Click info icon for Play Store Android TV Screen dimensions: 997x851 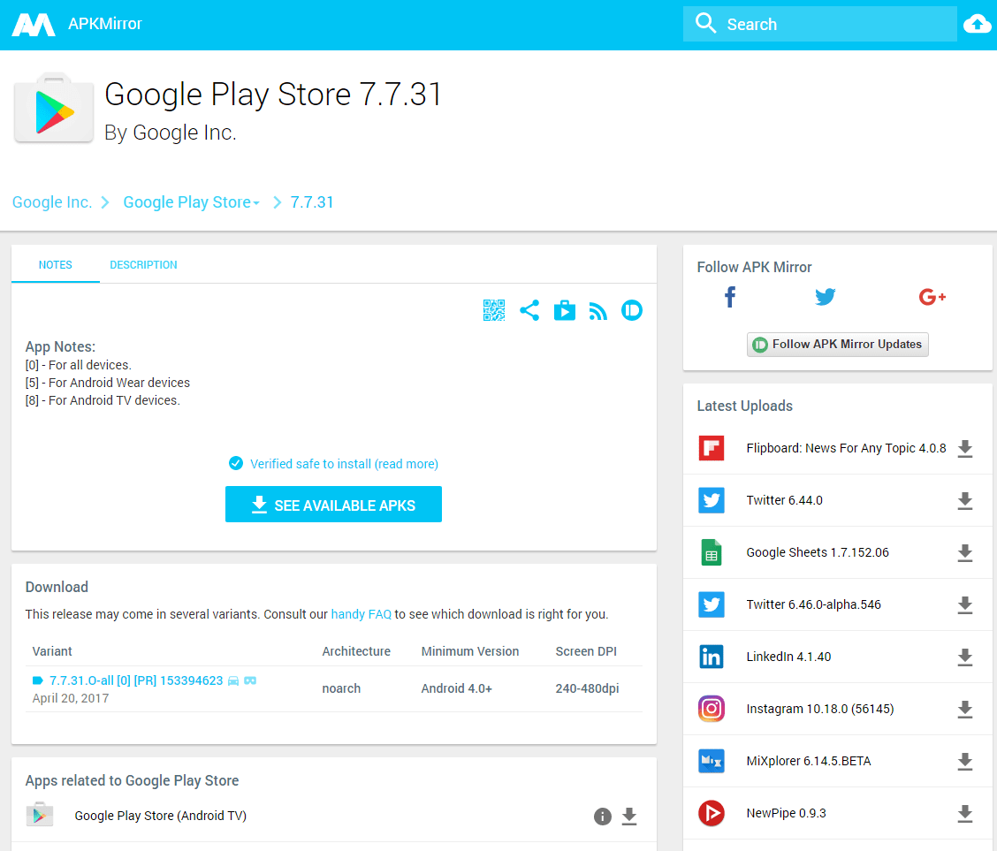coord(602,816)
